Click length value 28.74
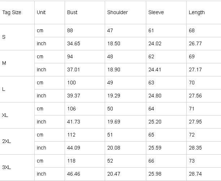221x181 pixels. 195,174
